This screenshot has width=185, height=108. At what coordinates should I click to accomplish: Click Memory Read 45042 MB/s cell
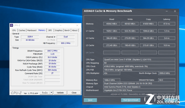(x=112, y=24)
